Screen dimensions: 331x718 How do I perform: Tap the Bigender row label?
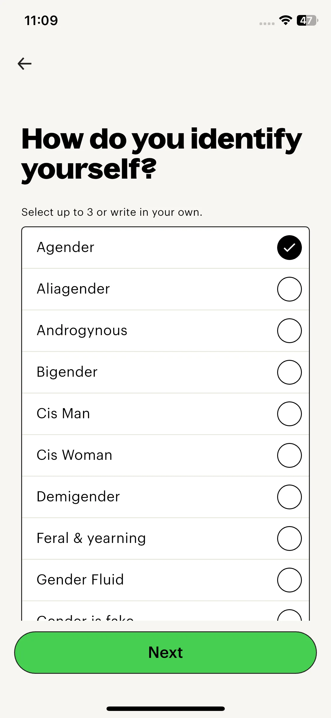tap(67, 372)
